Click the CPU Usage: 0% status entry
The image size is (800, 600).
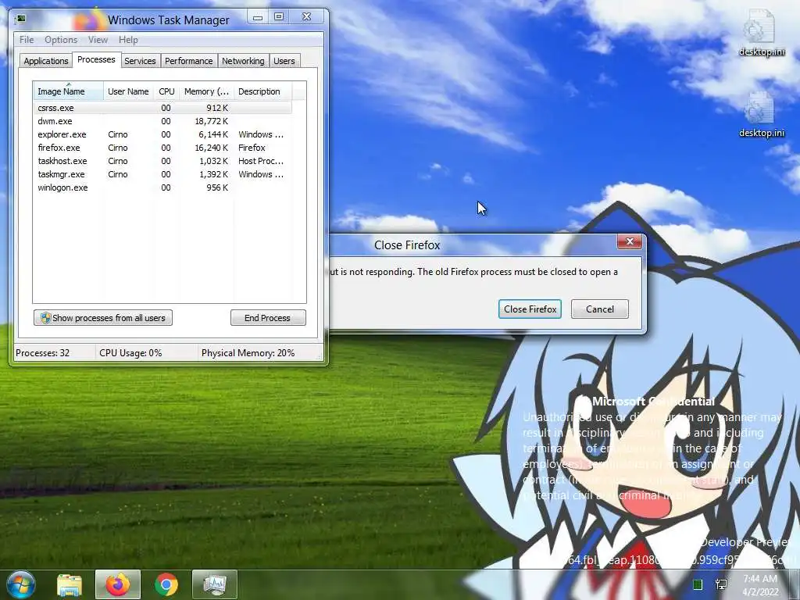[130, 353]
